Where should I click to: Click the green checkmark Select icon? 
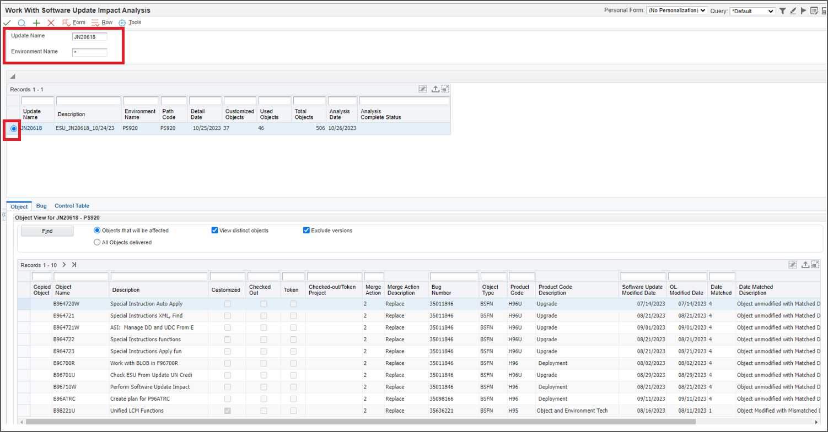(7, 23)
